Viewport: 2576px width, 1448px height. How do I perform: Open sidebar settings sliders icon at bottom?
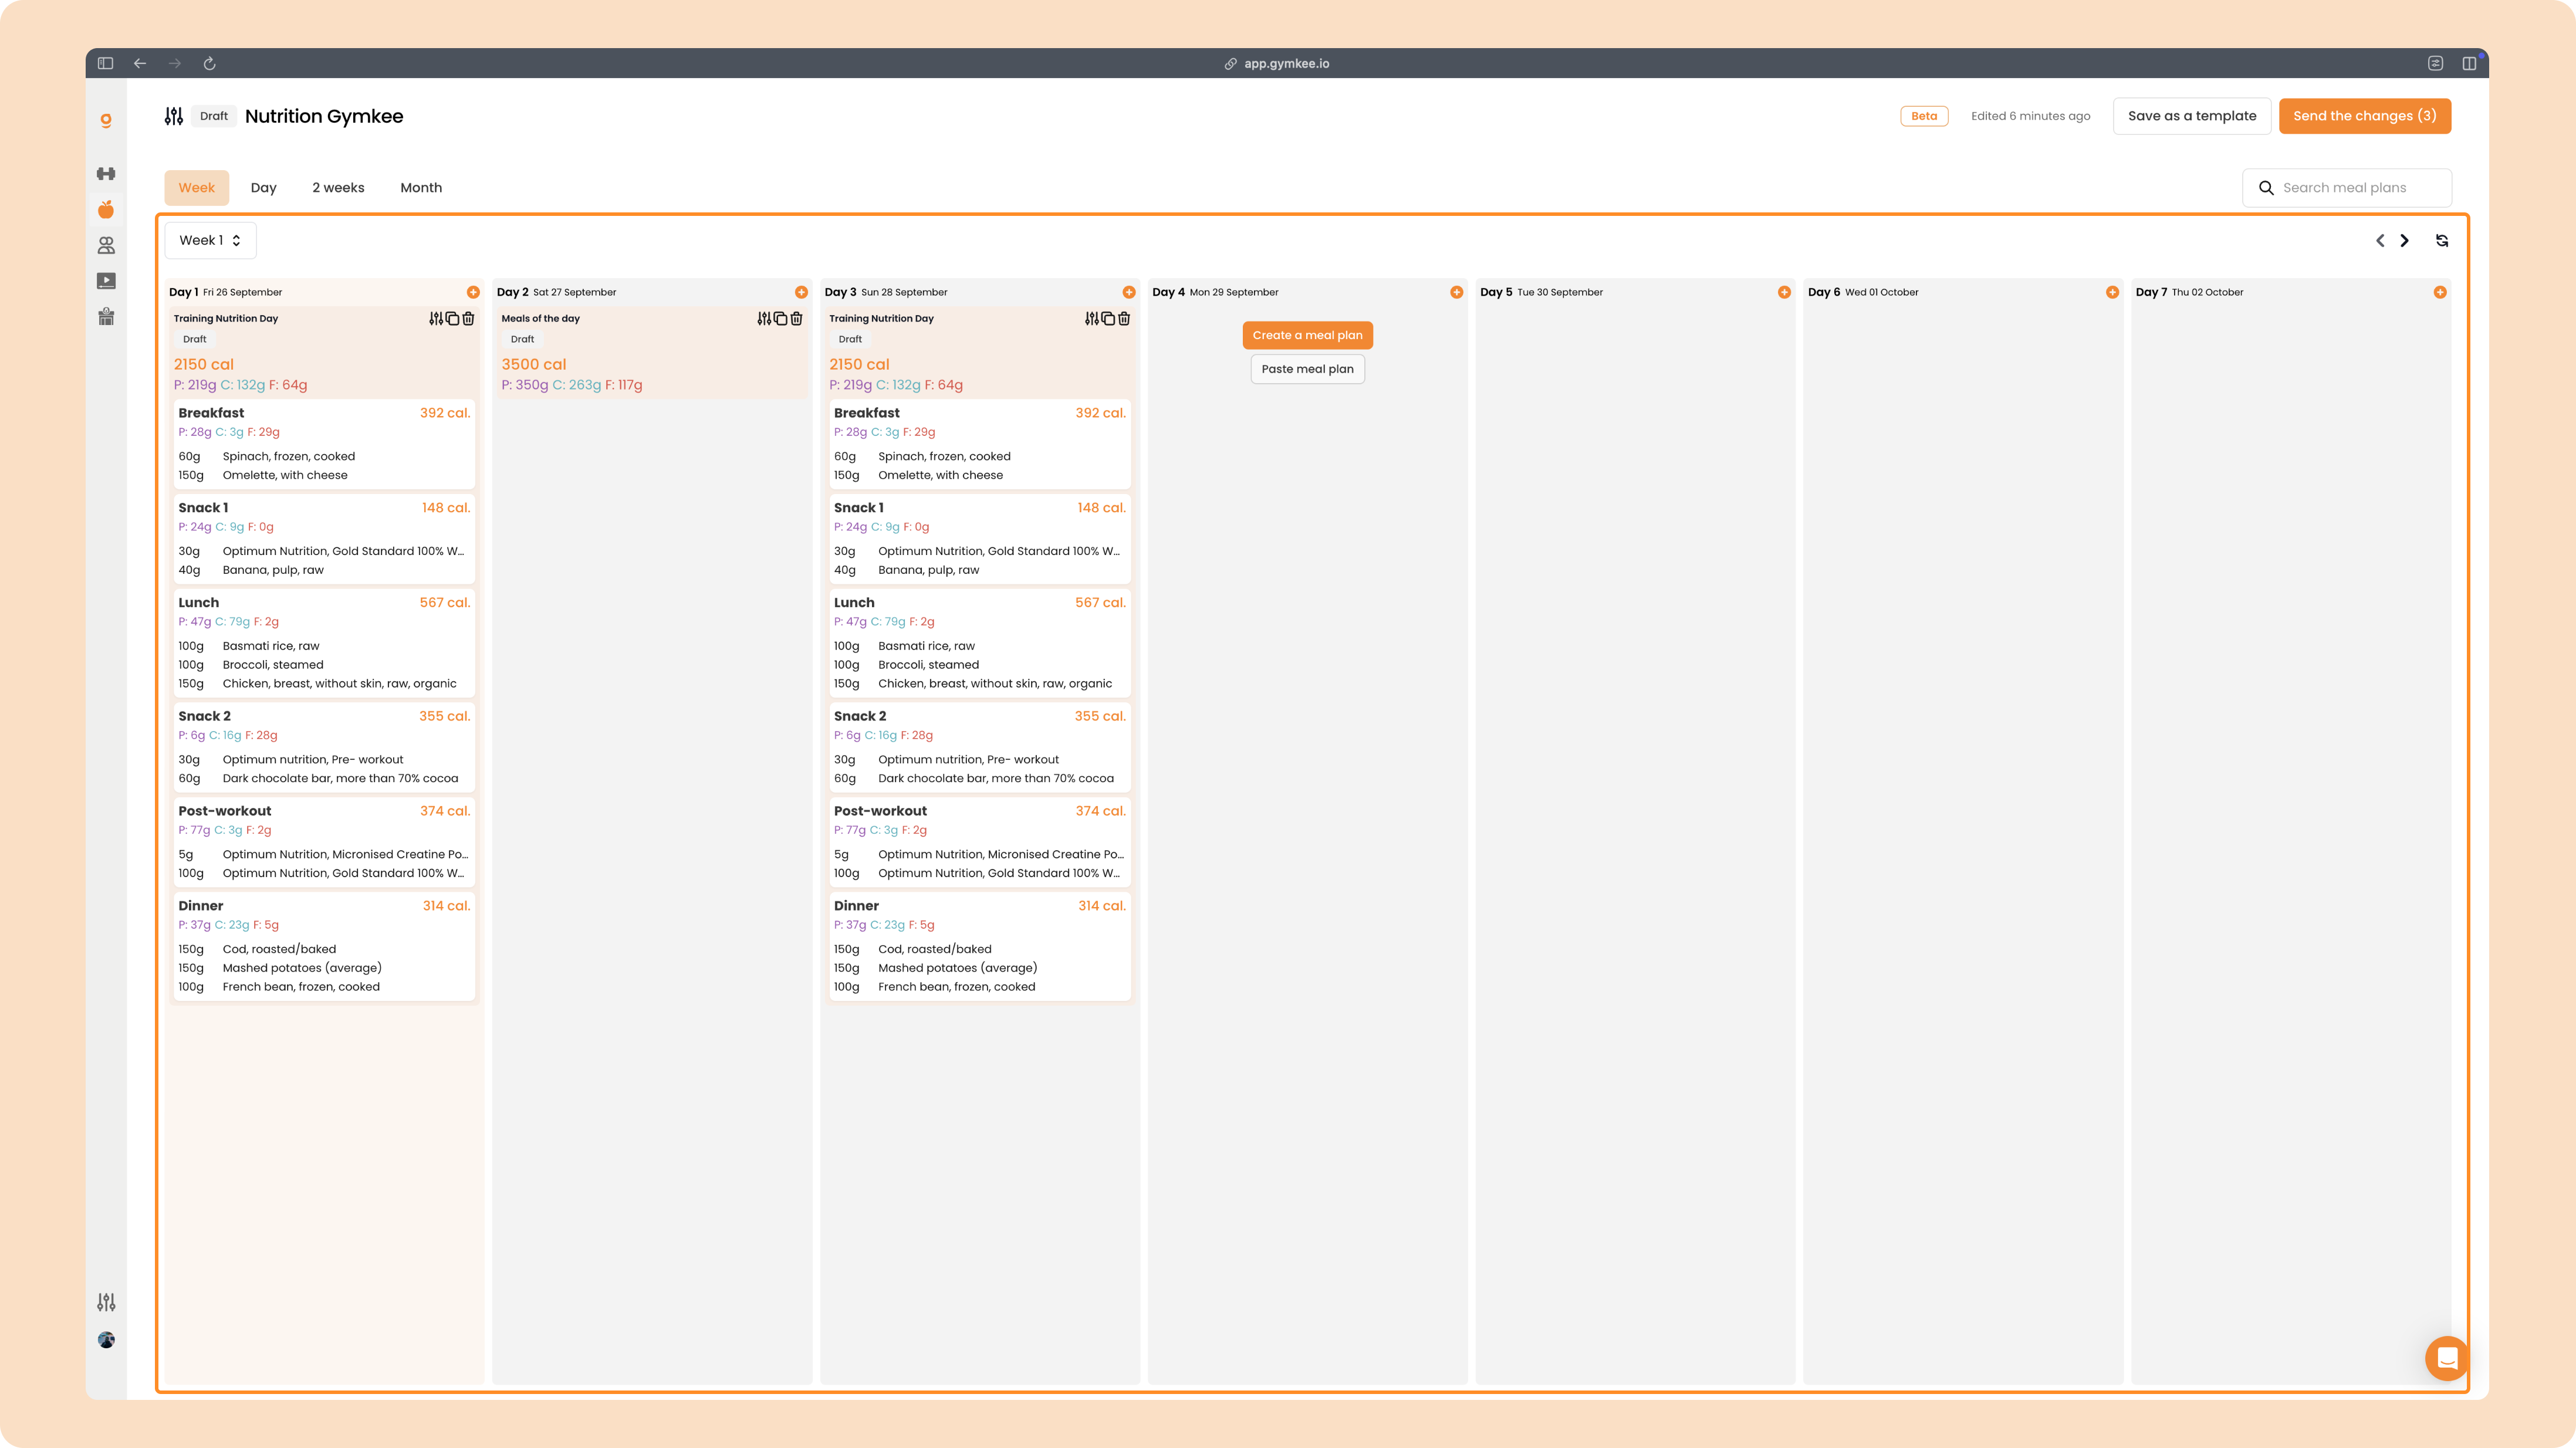click(106, 1302)
